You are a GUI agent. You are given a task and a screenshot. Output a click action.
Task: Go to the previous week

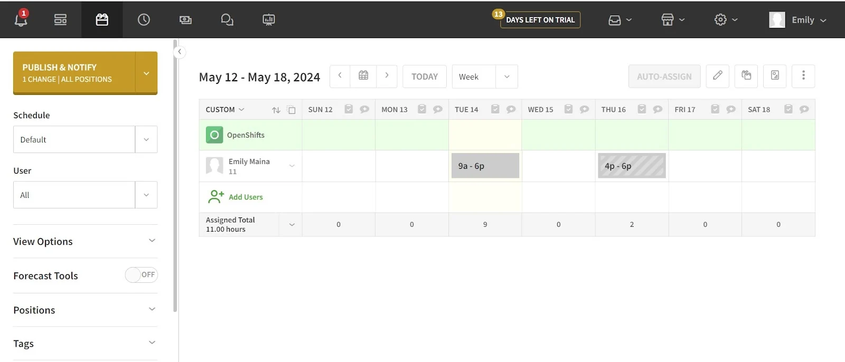[x=340, y=76]
